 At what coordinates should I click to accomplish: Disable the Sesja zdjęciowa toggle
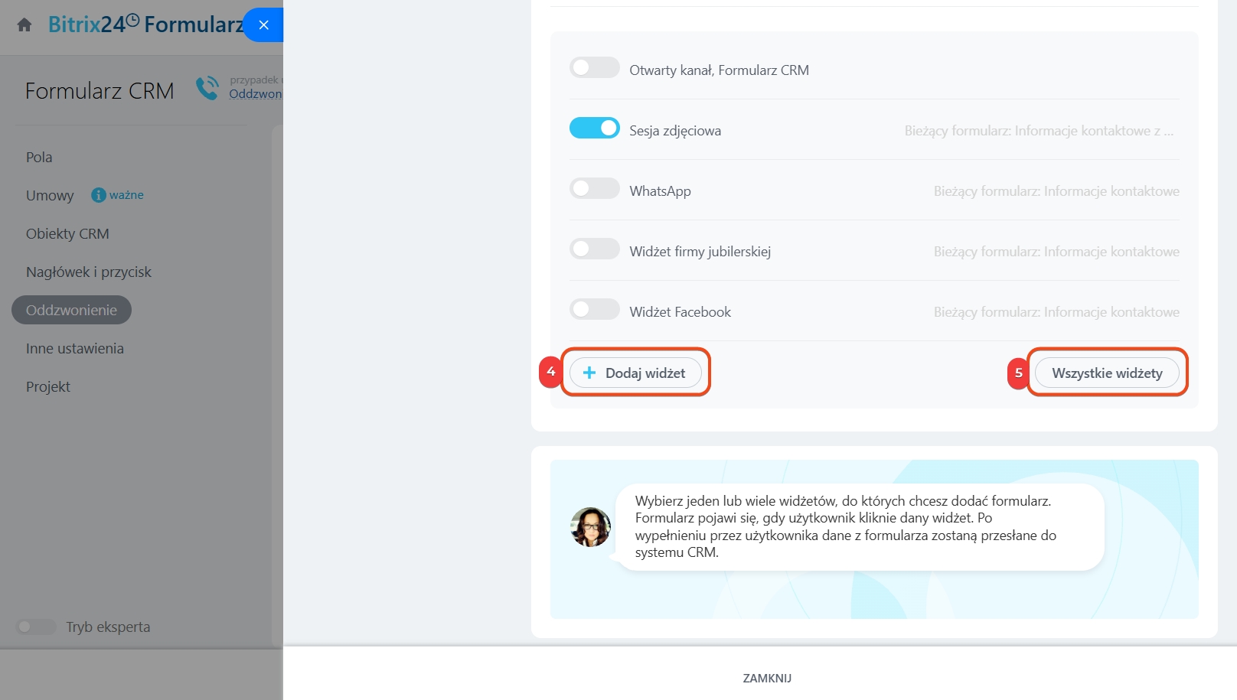(594, 129)
